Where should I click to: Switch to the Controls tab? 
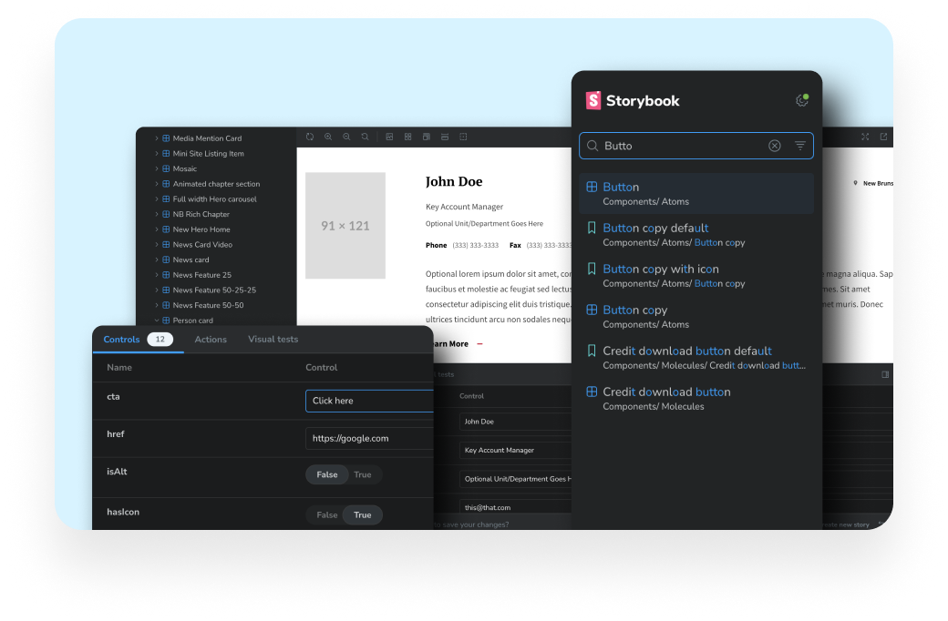pos(121,339)
